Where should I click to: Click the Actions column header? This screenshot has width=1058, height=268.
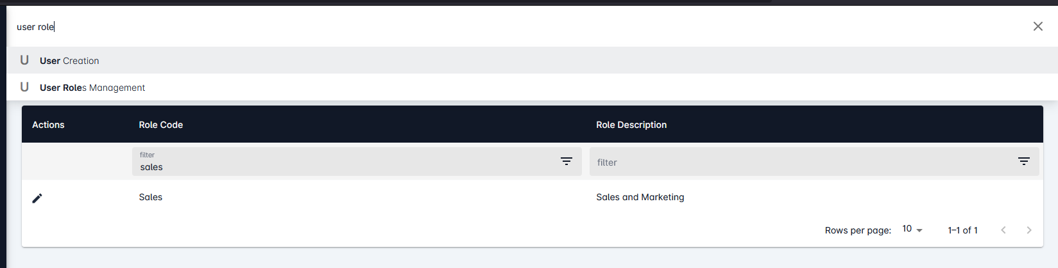click(48, 125)
